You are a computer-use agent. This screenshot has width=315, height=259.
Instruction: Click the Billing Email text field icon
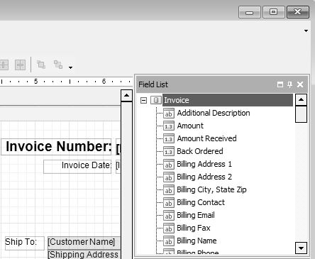(169, 215)
